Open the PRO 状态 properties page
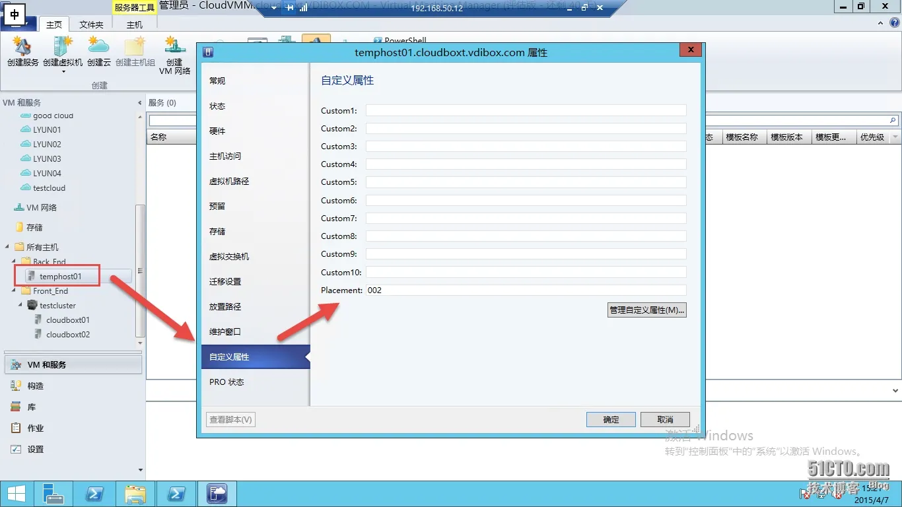The image size is (902, 507). click(x=255, y=382)
